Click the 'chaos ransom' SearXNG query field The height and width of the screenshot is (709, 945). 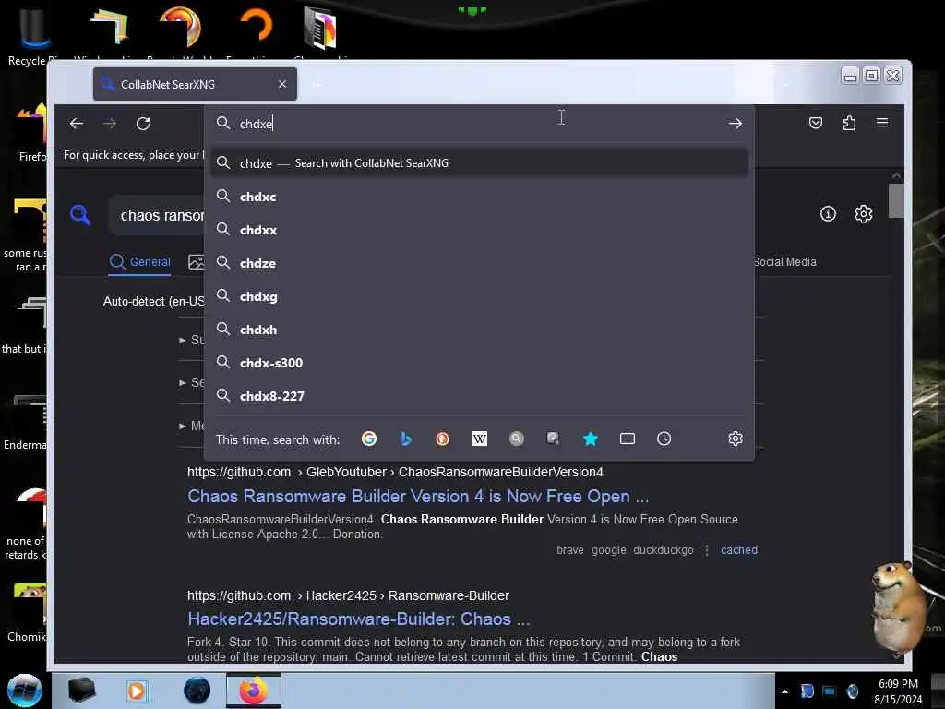tap(158, 215)
